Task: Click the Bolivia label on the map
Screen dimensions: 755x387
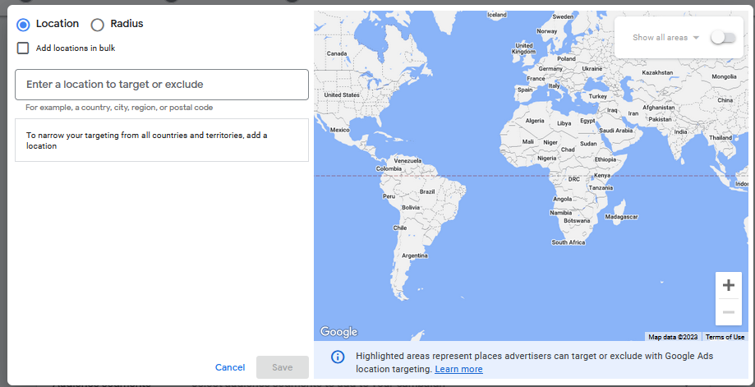Action: click(x=411, y=207)
